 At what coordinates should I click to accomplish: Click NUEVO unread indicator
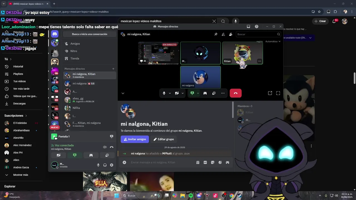55,127
